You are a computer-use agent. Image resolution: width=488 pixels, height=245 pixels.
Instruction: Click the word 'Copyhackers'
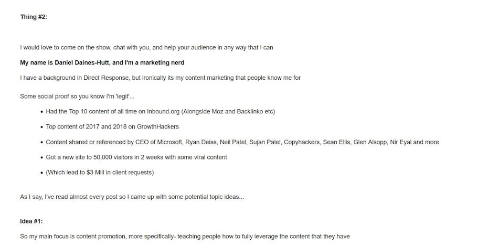point(301,142)
